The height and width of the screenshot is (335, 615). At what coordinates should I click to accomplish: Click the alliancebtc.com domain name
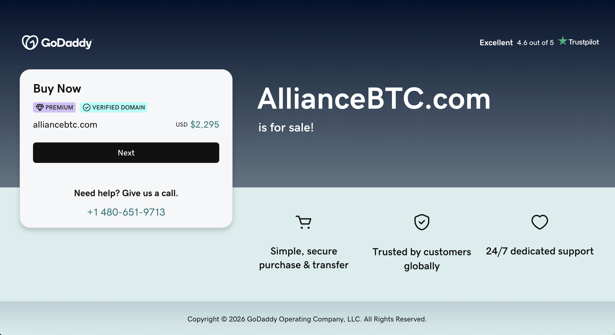[x=65, y=125]
